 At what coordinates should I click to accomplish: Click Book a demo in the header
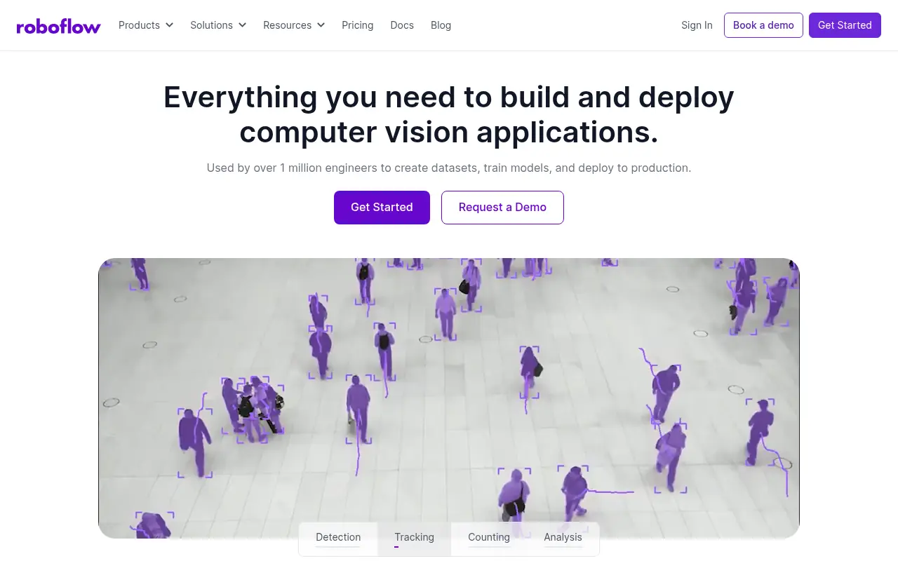763,25
